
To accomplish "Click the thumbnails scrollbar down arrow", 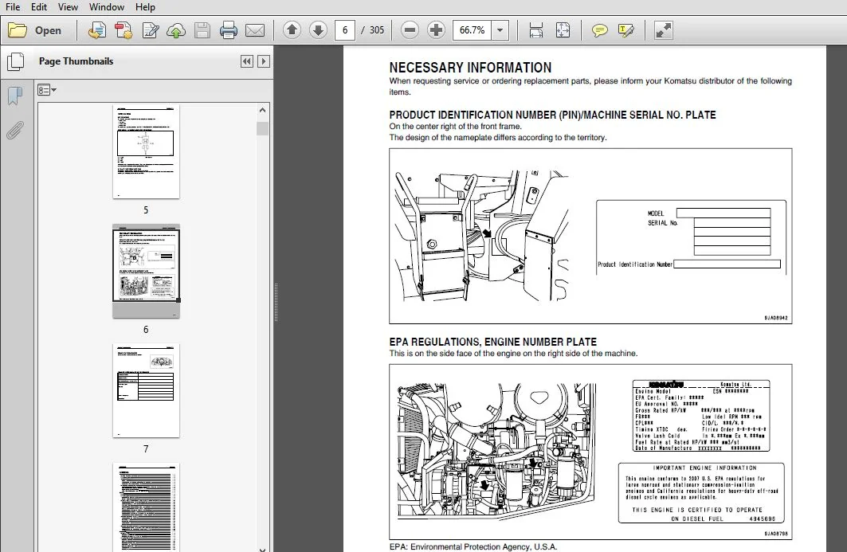I will [x=262, y=549].
